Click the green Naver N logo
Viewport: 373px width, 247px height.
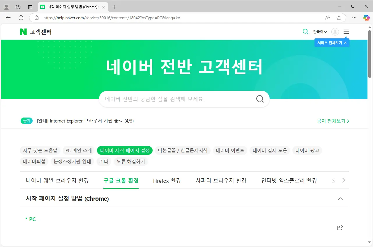23,32
